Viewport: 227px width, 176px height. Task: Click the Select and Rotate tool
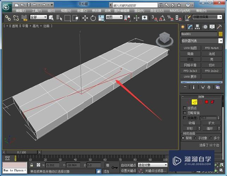93,18
